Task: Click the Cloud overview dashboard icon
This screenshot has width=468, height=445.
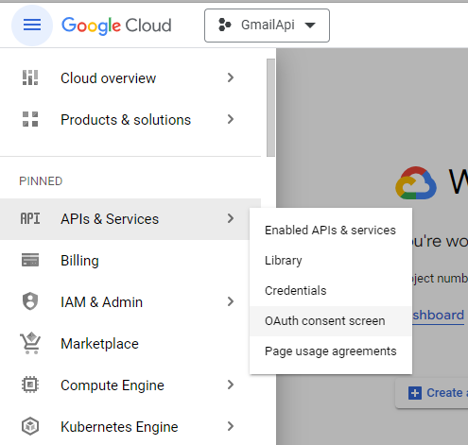Action: click(x=30, y=77)
